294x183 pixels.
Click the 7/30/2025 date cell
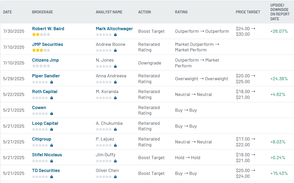tap(14, 31)
